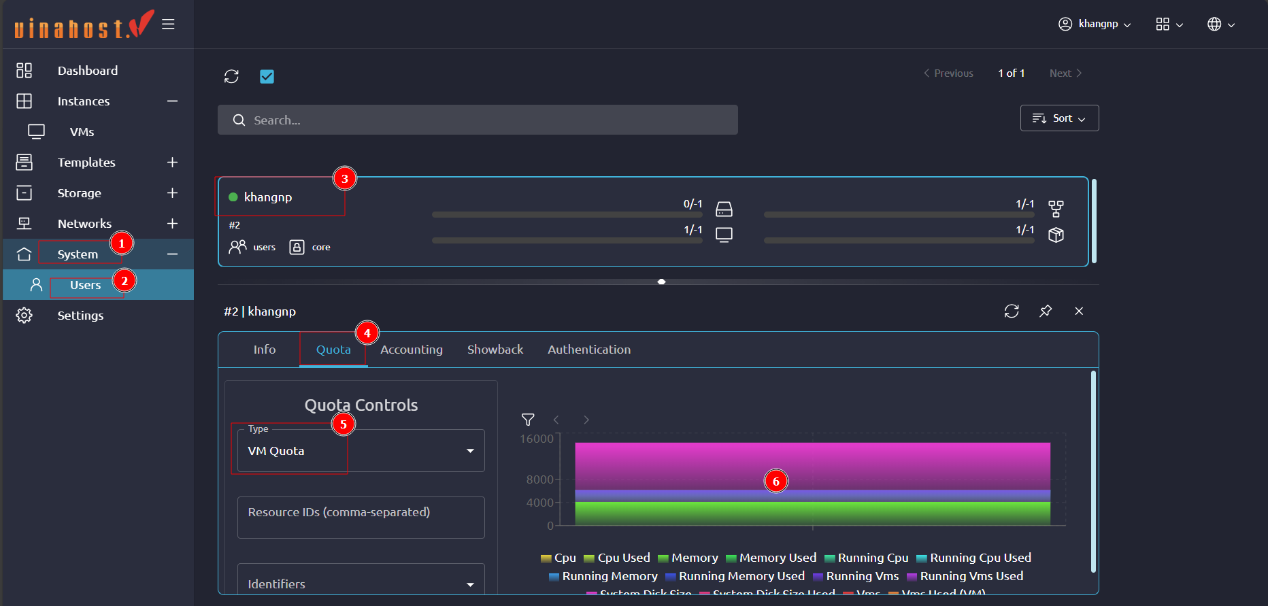The height and width of the screenshot is (606, 1268).
Task: Click the filter icon above quota chart
Action: point(528,420)
